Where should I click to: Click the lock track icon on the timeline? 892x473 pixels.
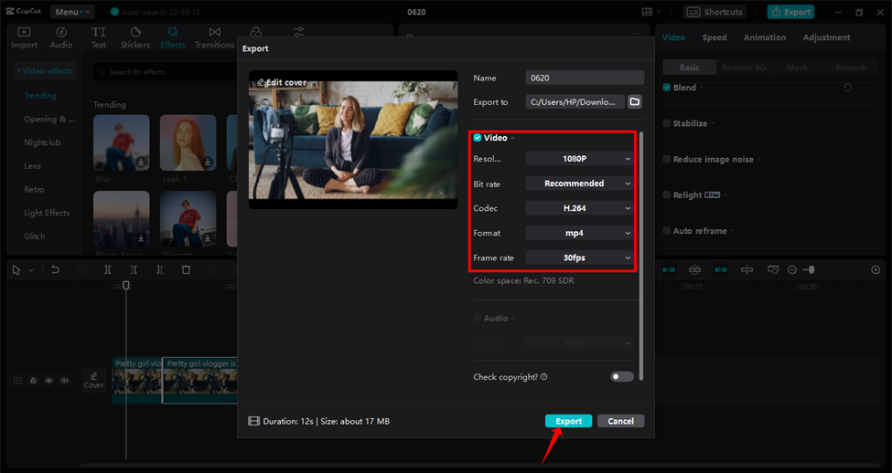[33, 381]
